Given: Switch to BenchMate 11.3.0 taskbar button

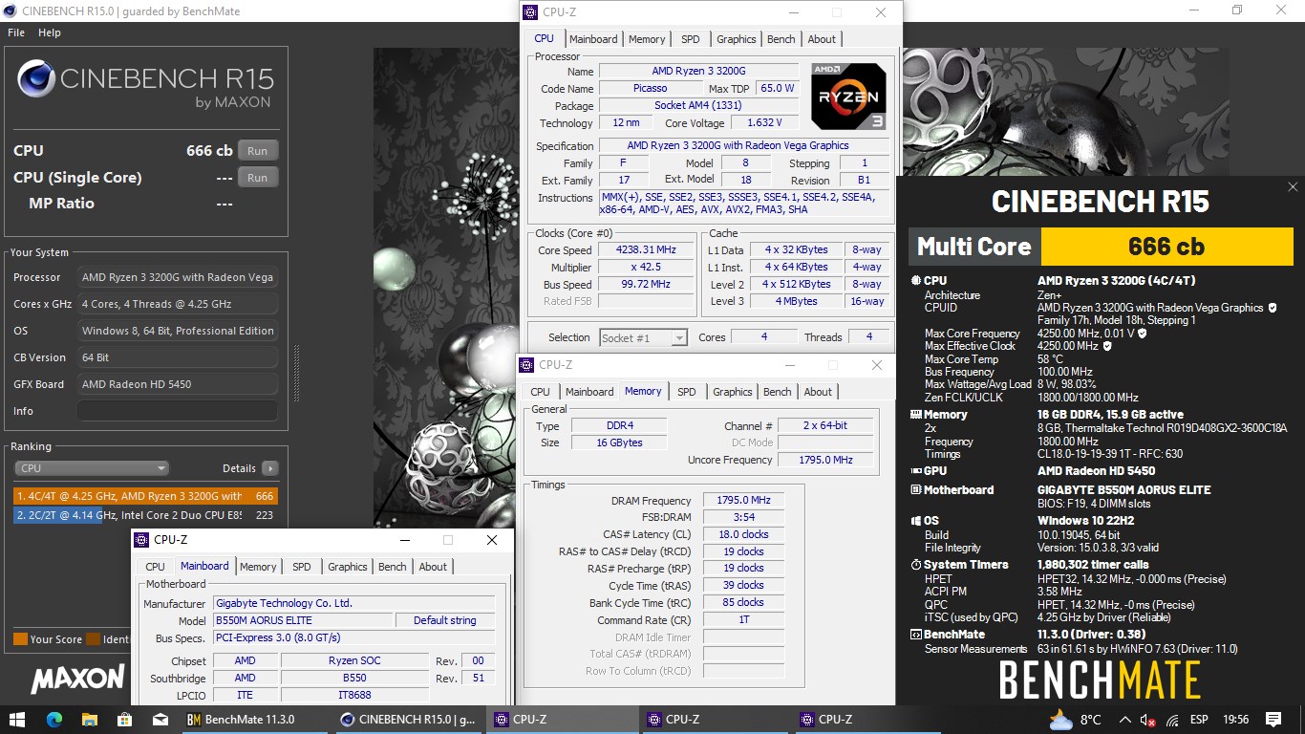Looking at the screenshot, I should pyautogui.click(x=256, y=720).
